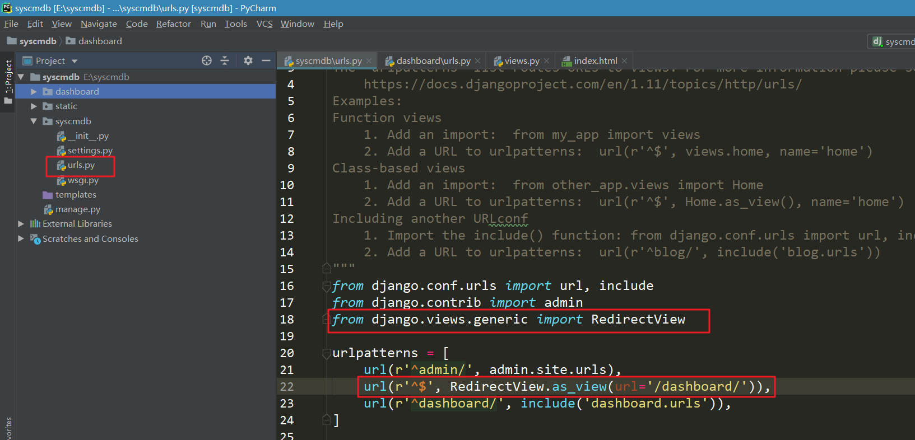915x440 pixels.
Task: Close the views.py editor tab
Action: click(547, 61)
